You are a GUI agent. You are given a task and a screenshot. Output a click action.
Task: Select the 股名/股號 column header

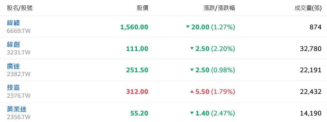(x=20, y=8)
